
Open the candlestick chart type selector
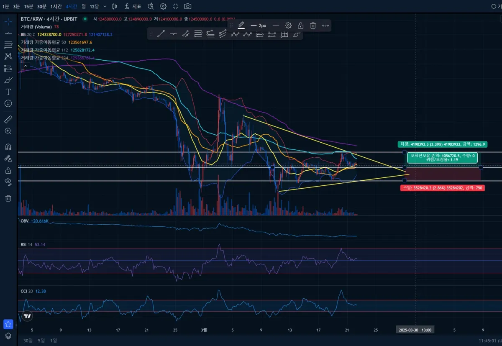[x=115, y=6]
